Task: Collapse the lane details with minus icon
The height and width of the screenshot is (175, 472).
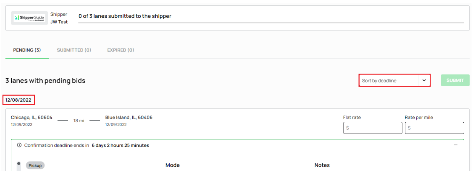Action: (x=456, y=145)
